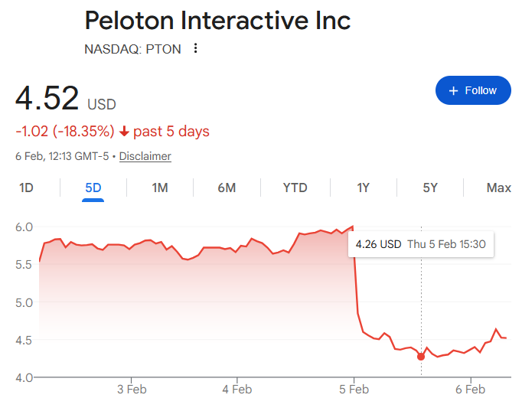
Task: Click the red down arrow icon
Action: (124, 132)
